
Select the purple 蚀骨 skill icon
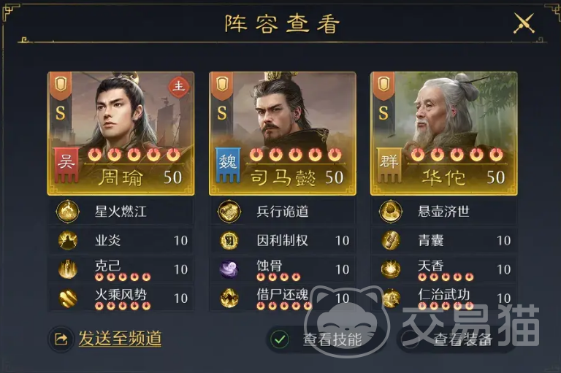pyautogui.click(x=229, y=269)
